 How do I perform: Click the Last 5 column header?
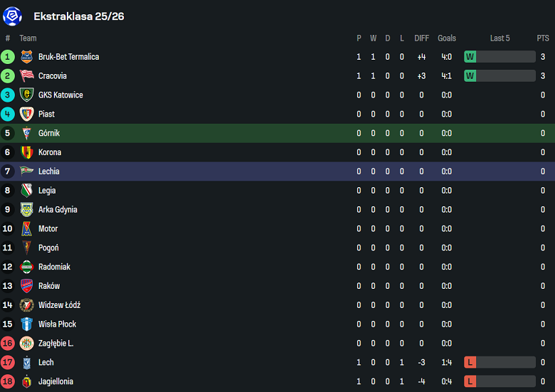[499, 38]
